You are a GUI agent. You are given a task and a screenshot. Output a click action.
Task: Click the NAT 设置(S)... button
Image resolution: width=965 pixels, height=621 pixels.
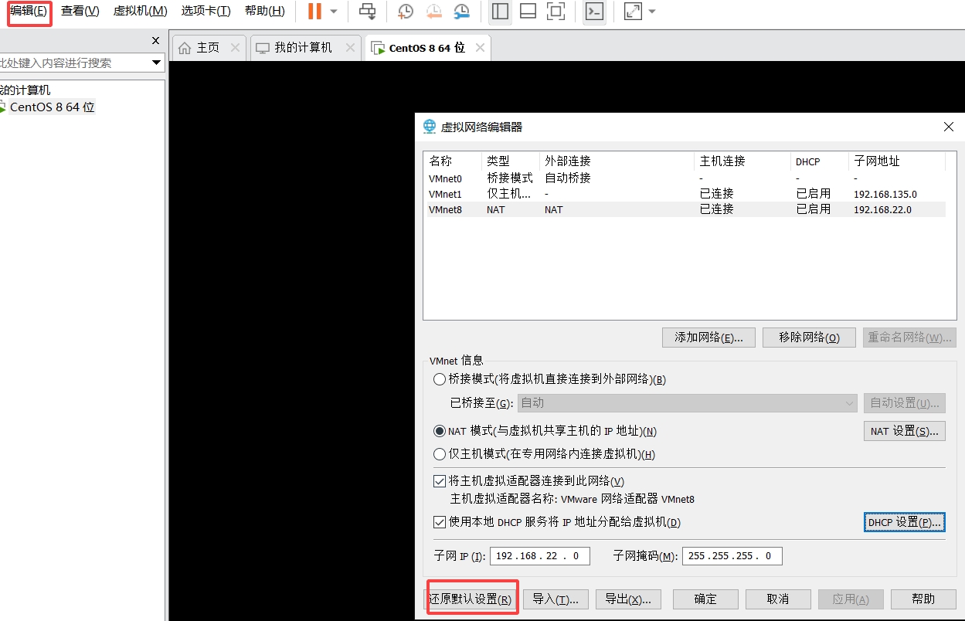coord(904,431)
